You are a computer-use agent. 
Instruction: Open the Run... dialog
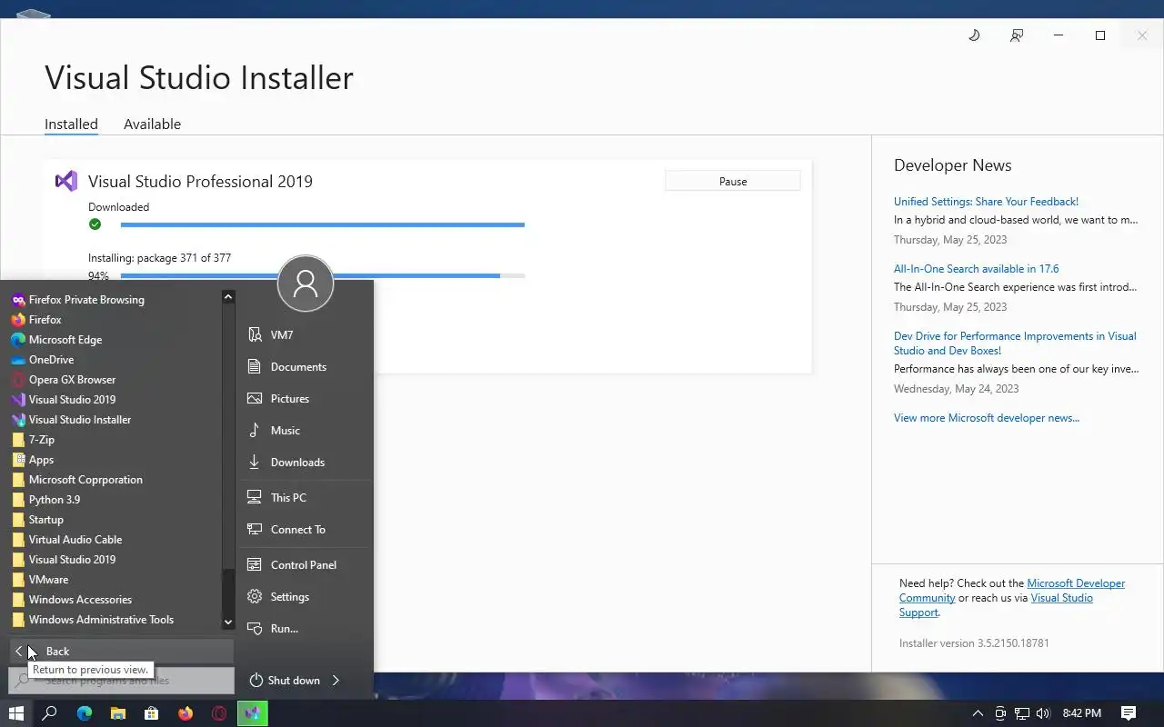click(x=305, y=629)
